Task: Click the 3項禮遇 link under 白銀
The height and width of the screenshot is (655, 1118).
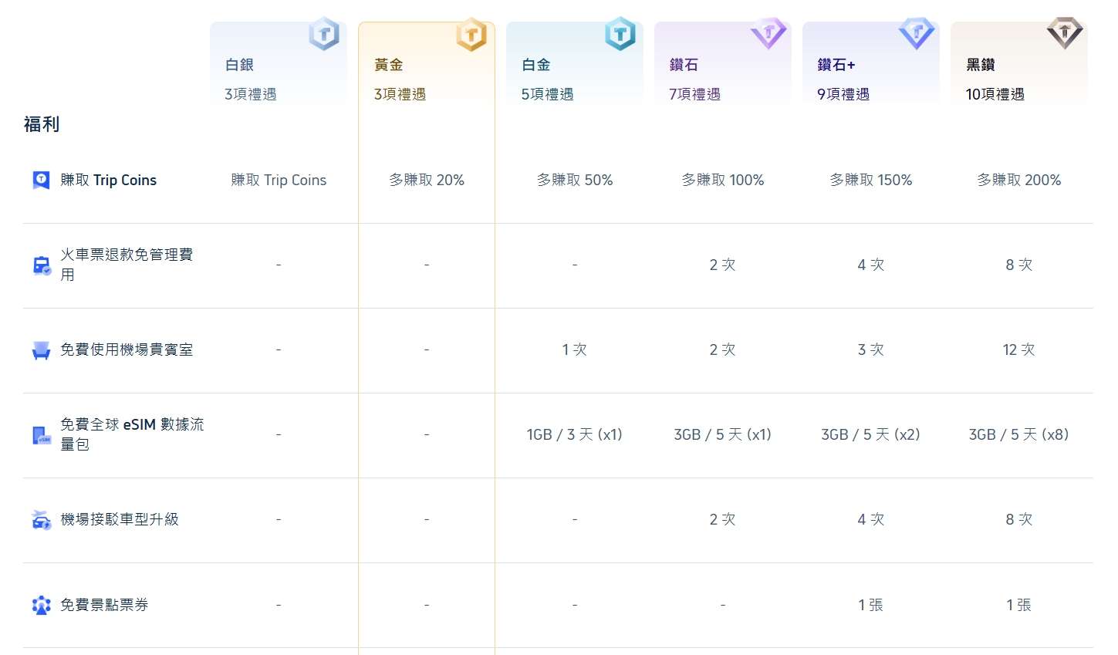Action: coord(249,94)
